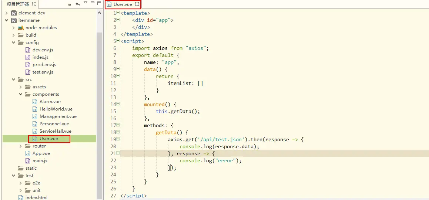
Task: Fold the data() function at line 9
Action: pos(118,69)
